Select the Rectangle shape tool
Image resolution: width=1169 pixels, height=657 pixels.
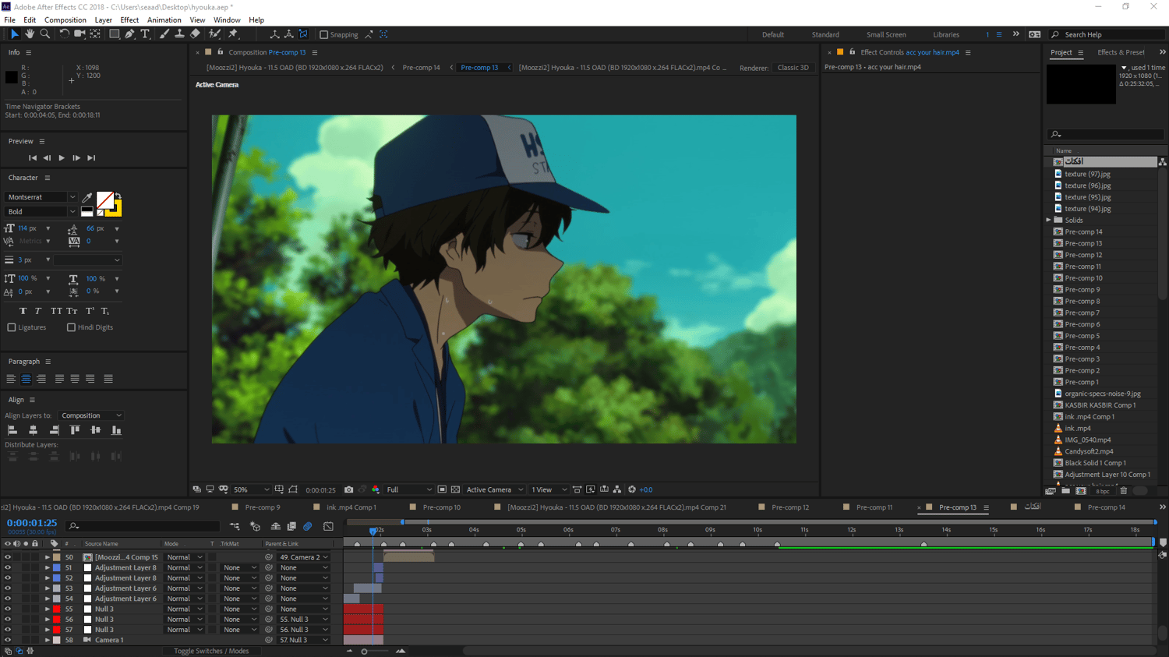click(114, 34)
